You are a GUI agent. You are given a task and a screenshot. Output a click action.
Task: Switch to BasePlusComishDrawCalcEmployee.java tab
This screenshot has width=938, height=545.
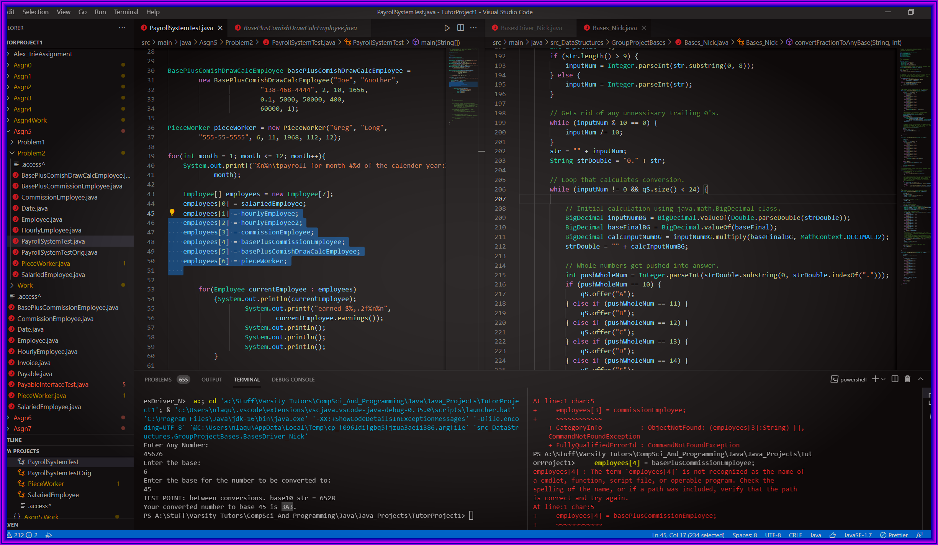[x=300, y=28]
